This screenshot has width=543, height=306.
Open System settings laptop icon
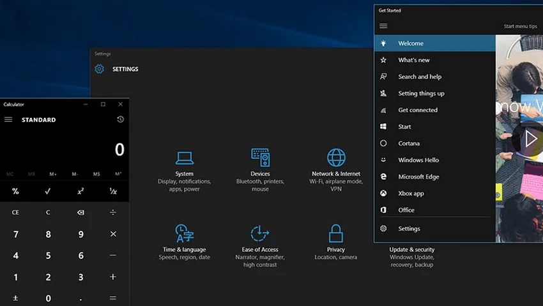click(x=184, y=158)
